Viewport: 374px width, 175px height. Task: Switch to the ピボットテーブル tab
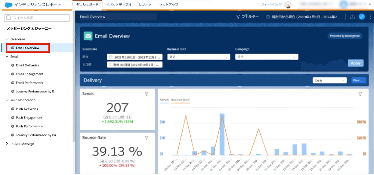tap(119, 5)
